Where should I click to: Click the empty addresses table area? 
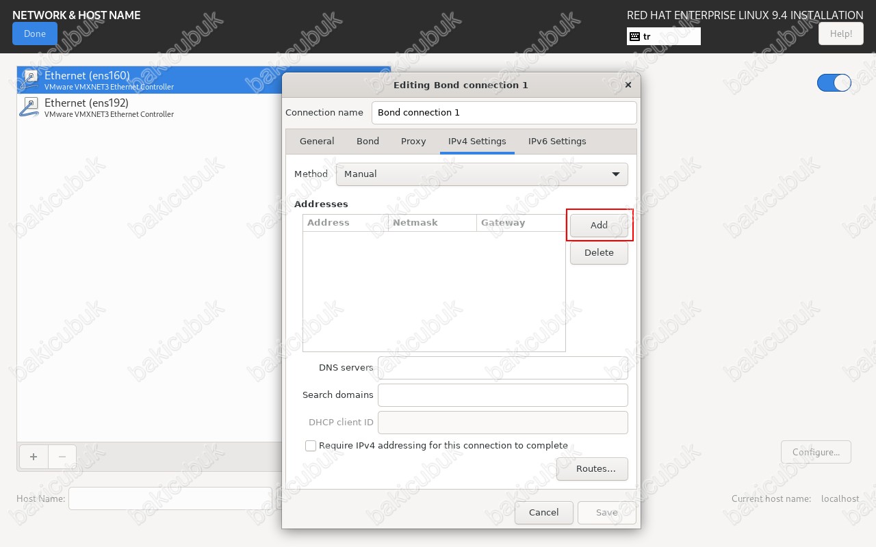click(x=434, y=291)
